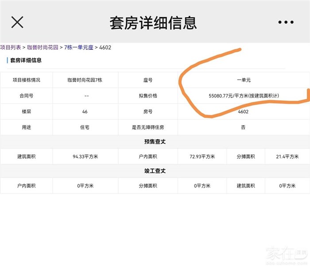This screenshot has height=266, width=310.
Task: Click the 72.93平方米 indoor area value
Action: tap(201, 157)
